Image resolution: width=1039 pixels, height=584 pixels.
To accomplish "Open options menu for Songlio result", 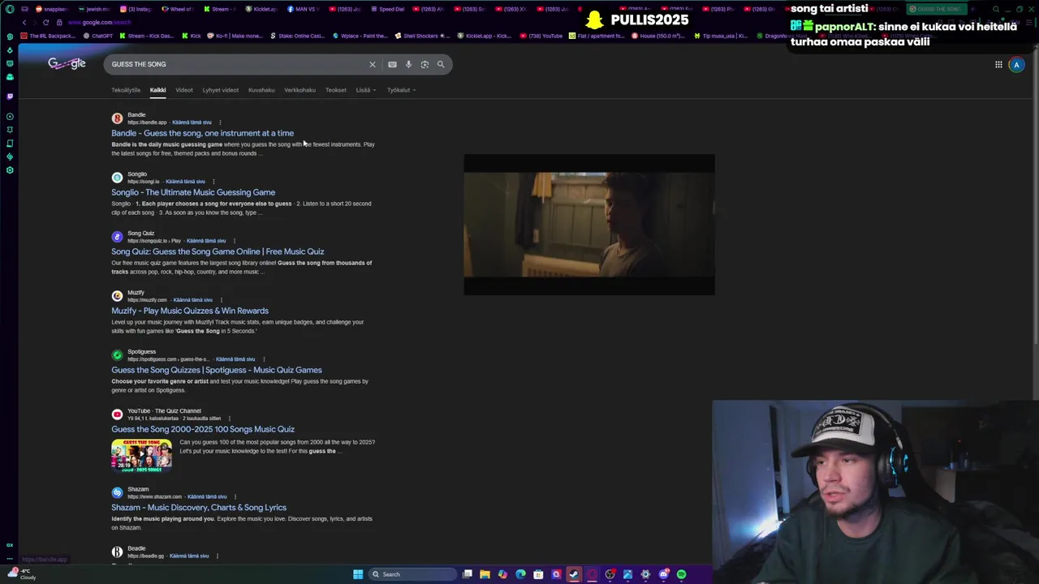I will point(213,182).
